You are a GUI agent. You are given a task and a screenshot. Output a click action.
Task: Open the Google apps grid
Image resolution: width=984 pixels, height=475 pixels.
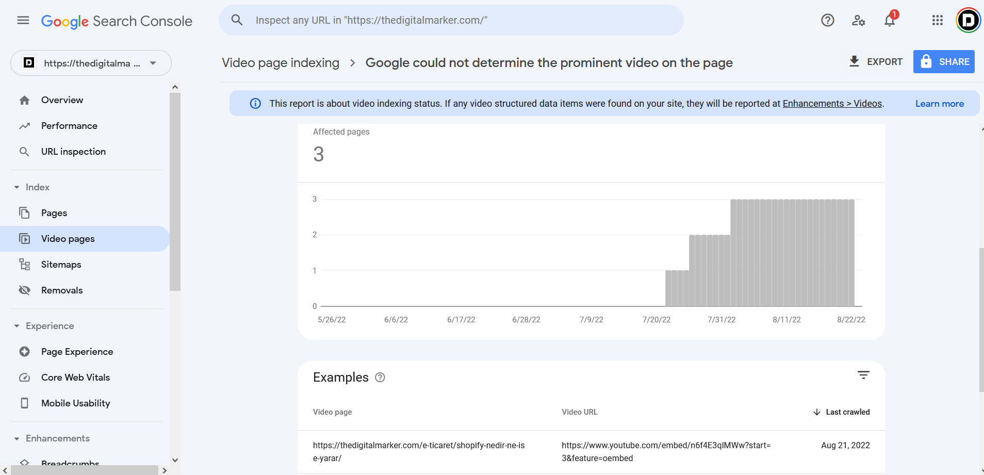tap(938, 20)
